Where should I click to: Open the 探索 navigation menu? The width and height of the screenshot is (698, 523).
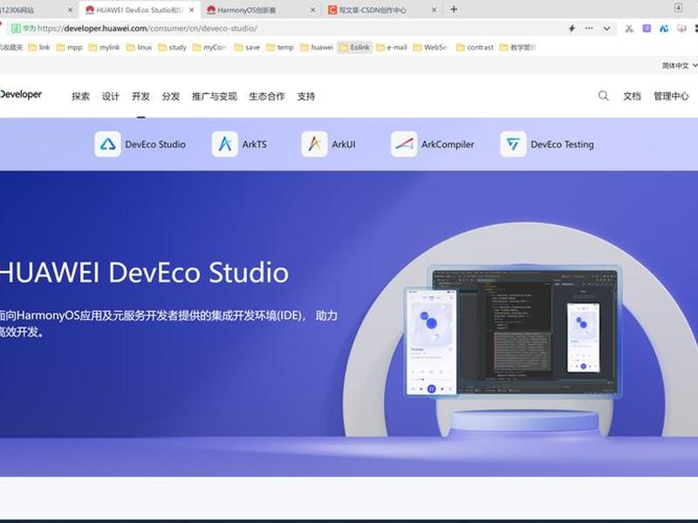click(80, 96)
